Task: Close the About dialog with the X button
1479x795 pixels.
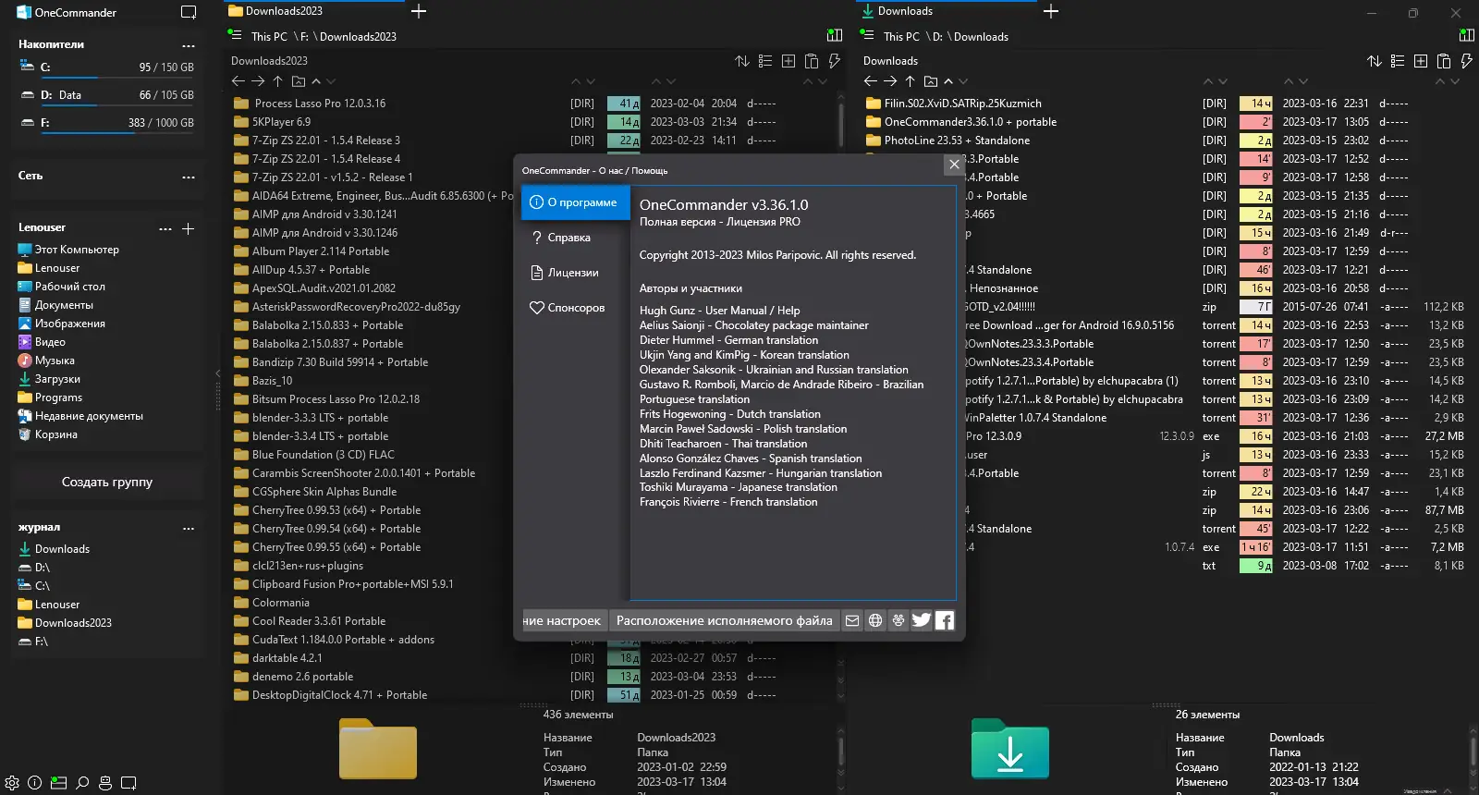Action: point(954,165)
